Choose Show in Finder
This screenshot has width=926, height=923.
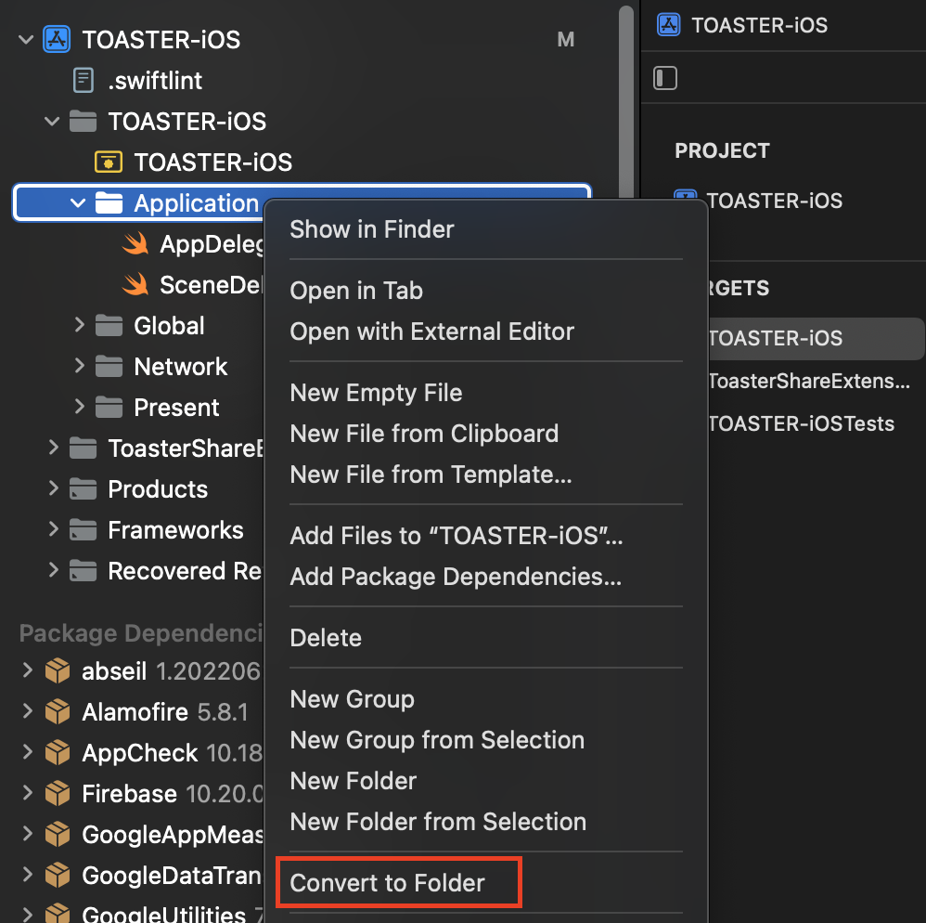click(x=372, y=229)
